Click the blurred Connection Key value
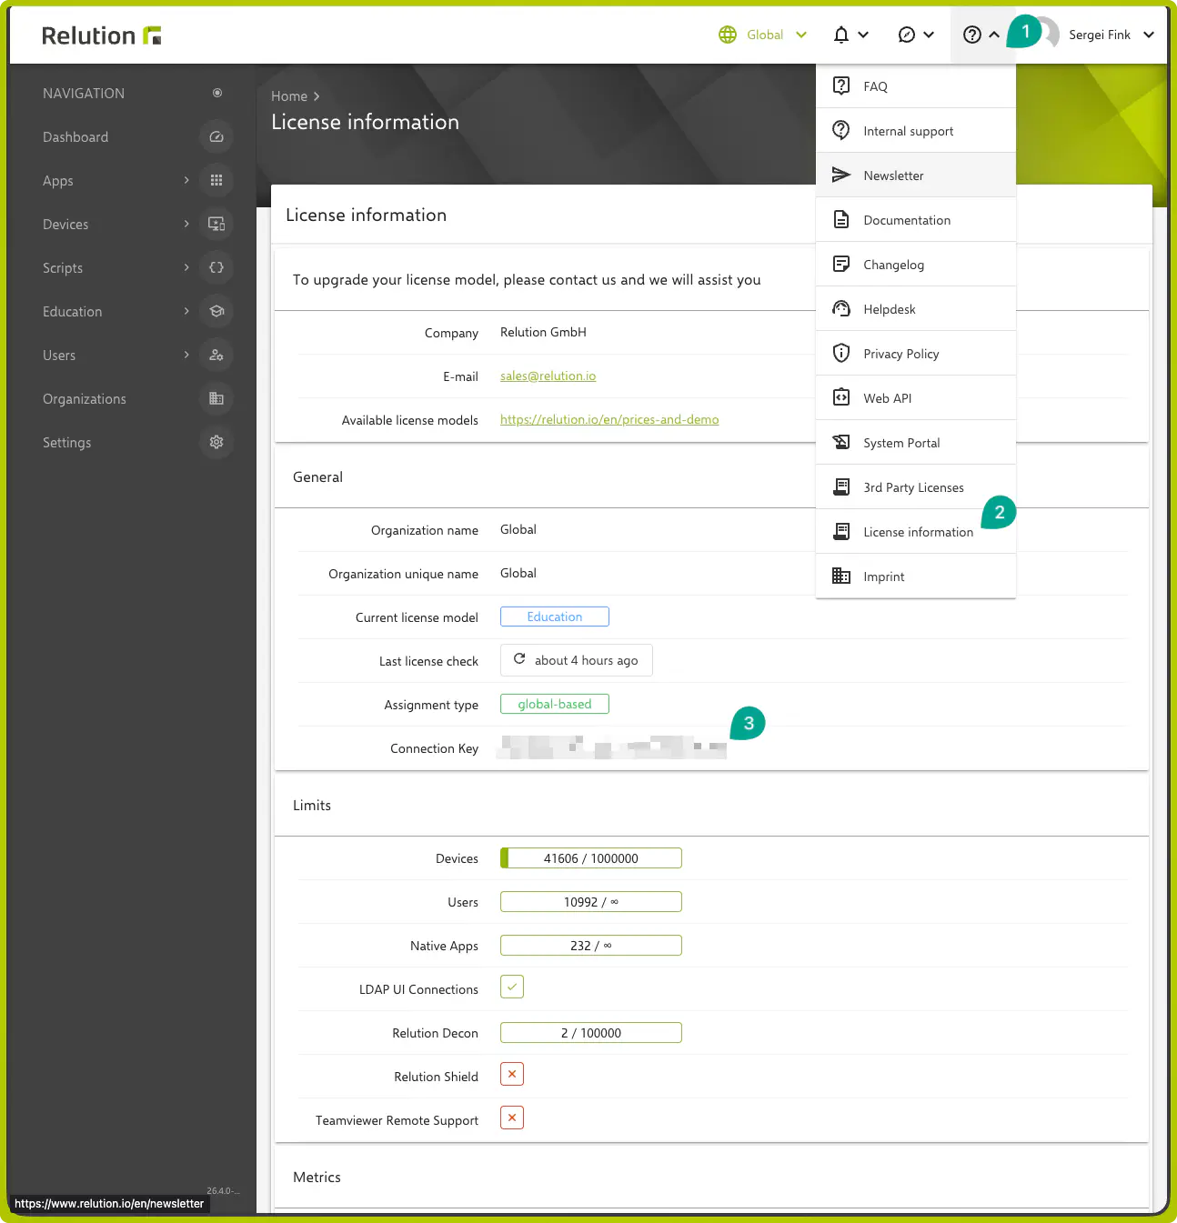Screen dimensions: 1177x1223 point(612,747)
